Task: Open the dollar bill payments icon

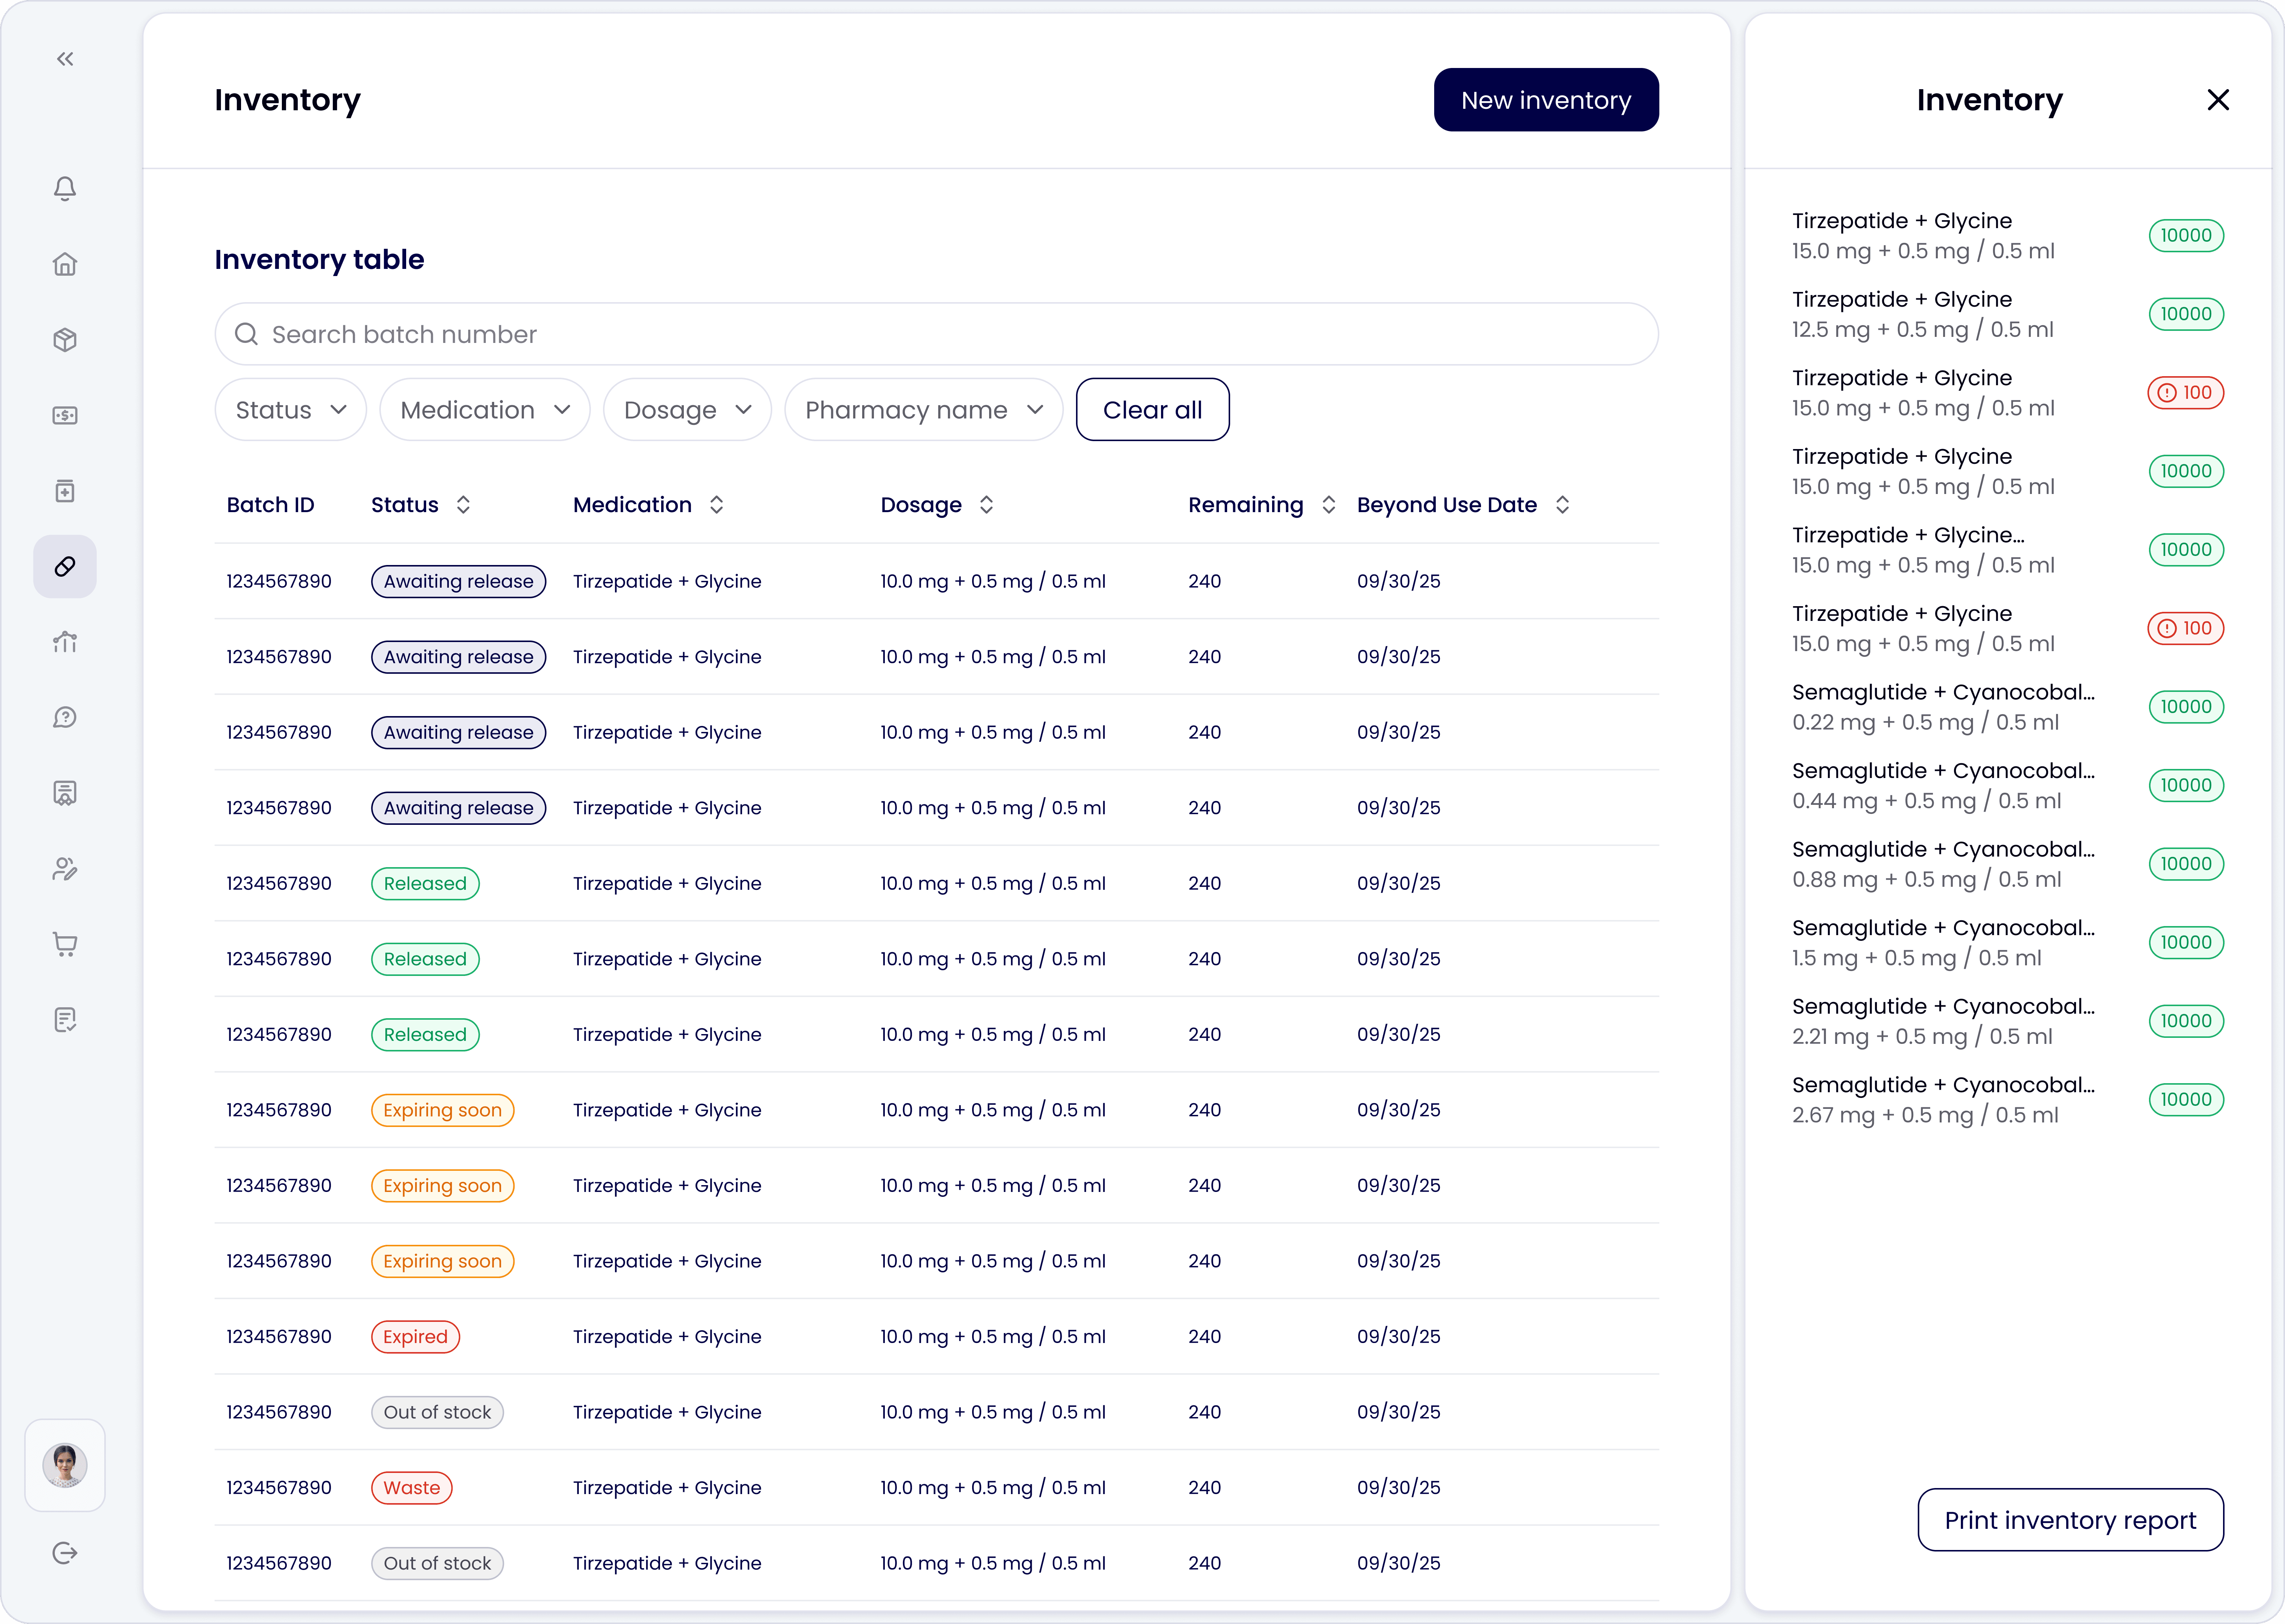Action: tap(65, 415)
